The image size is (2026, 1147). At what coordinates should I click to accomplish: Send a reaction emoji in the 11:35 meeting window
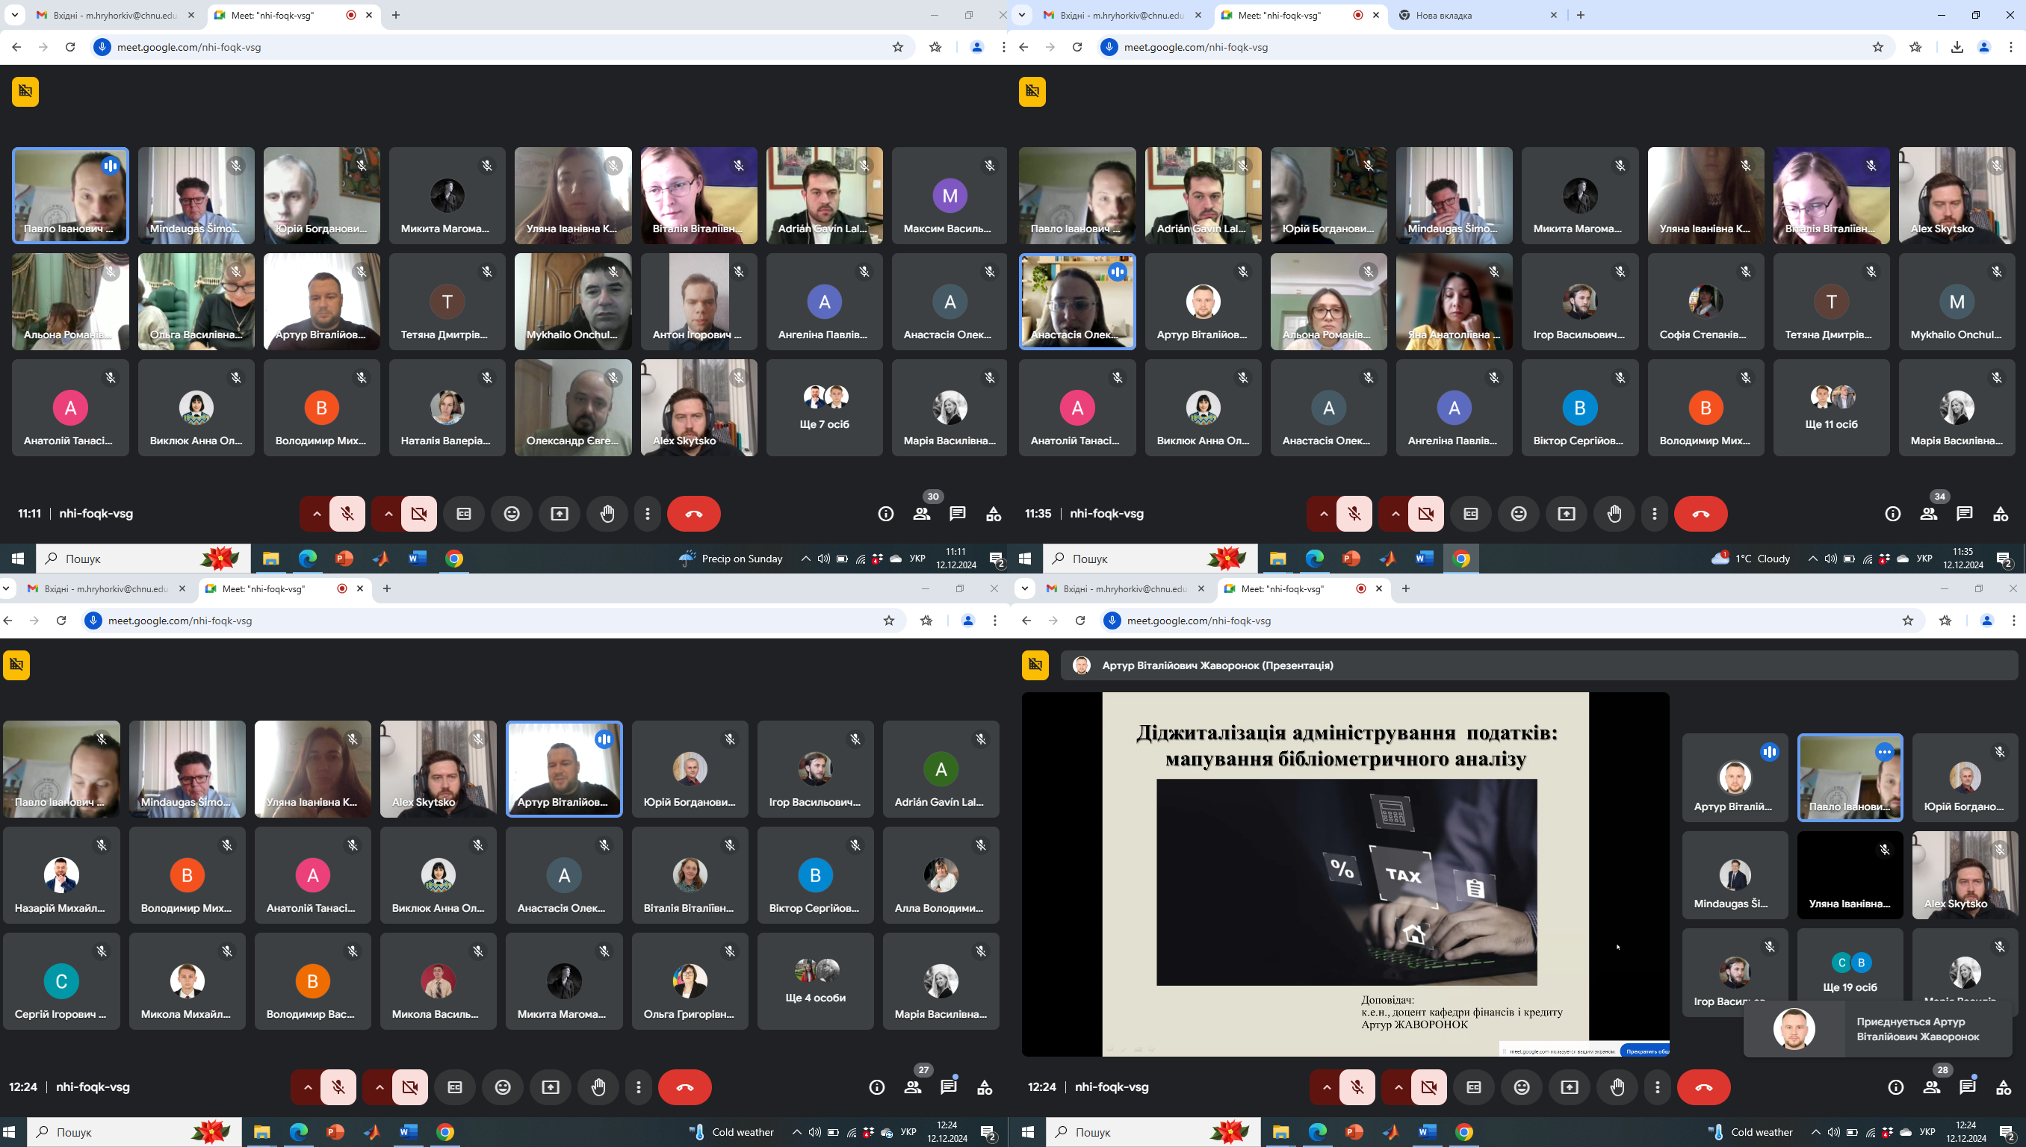pyautogui.click(x=1519, y=514)
